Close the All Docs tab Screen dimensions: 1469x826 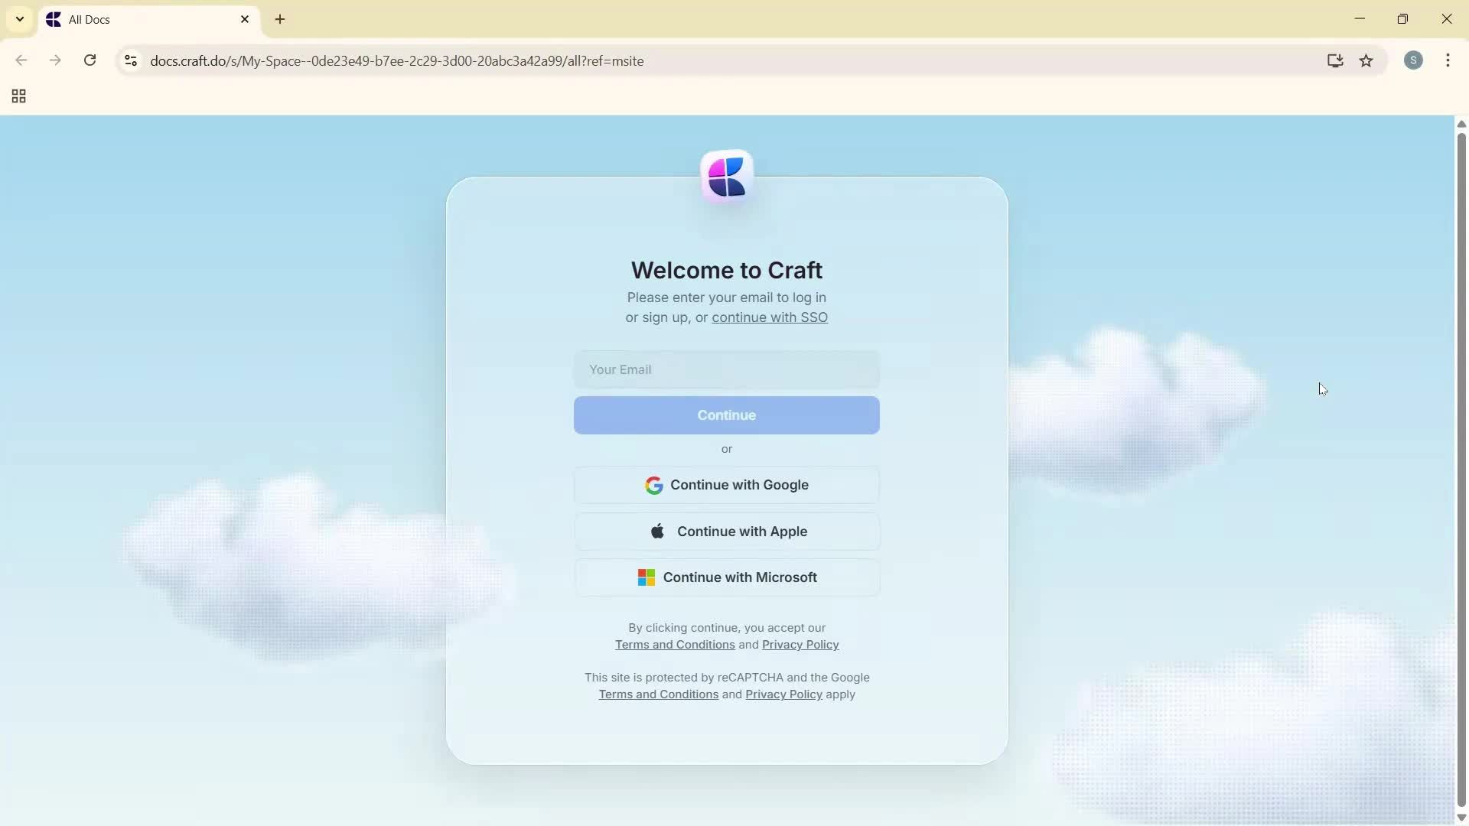(x=245, y=20)
